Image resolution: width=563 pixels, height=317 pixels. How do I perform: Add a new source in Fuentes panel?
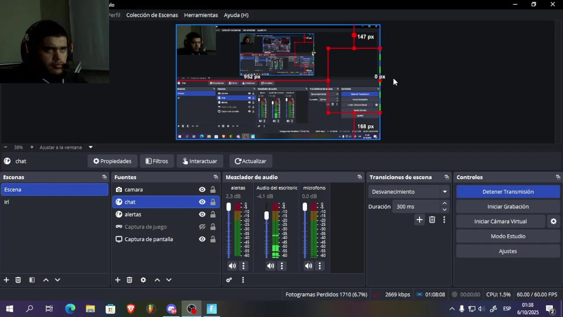[x=117, y=280]
